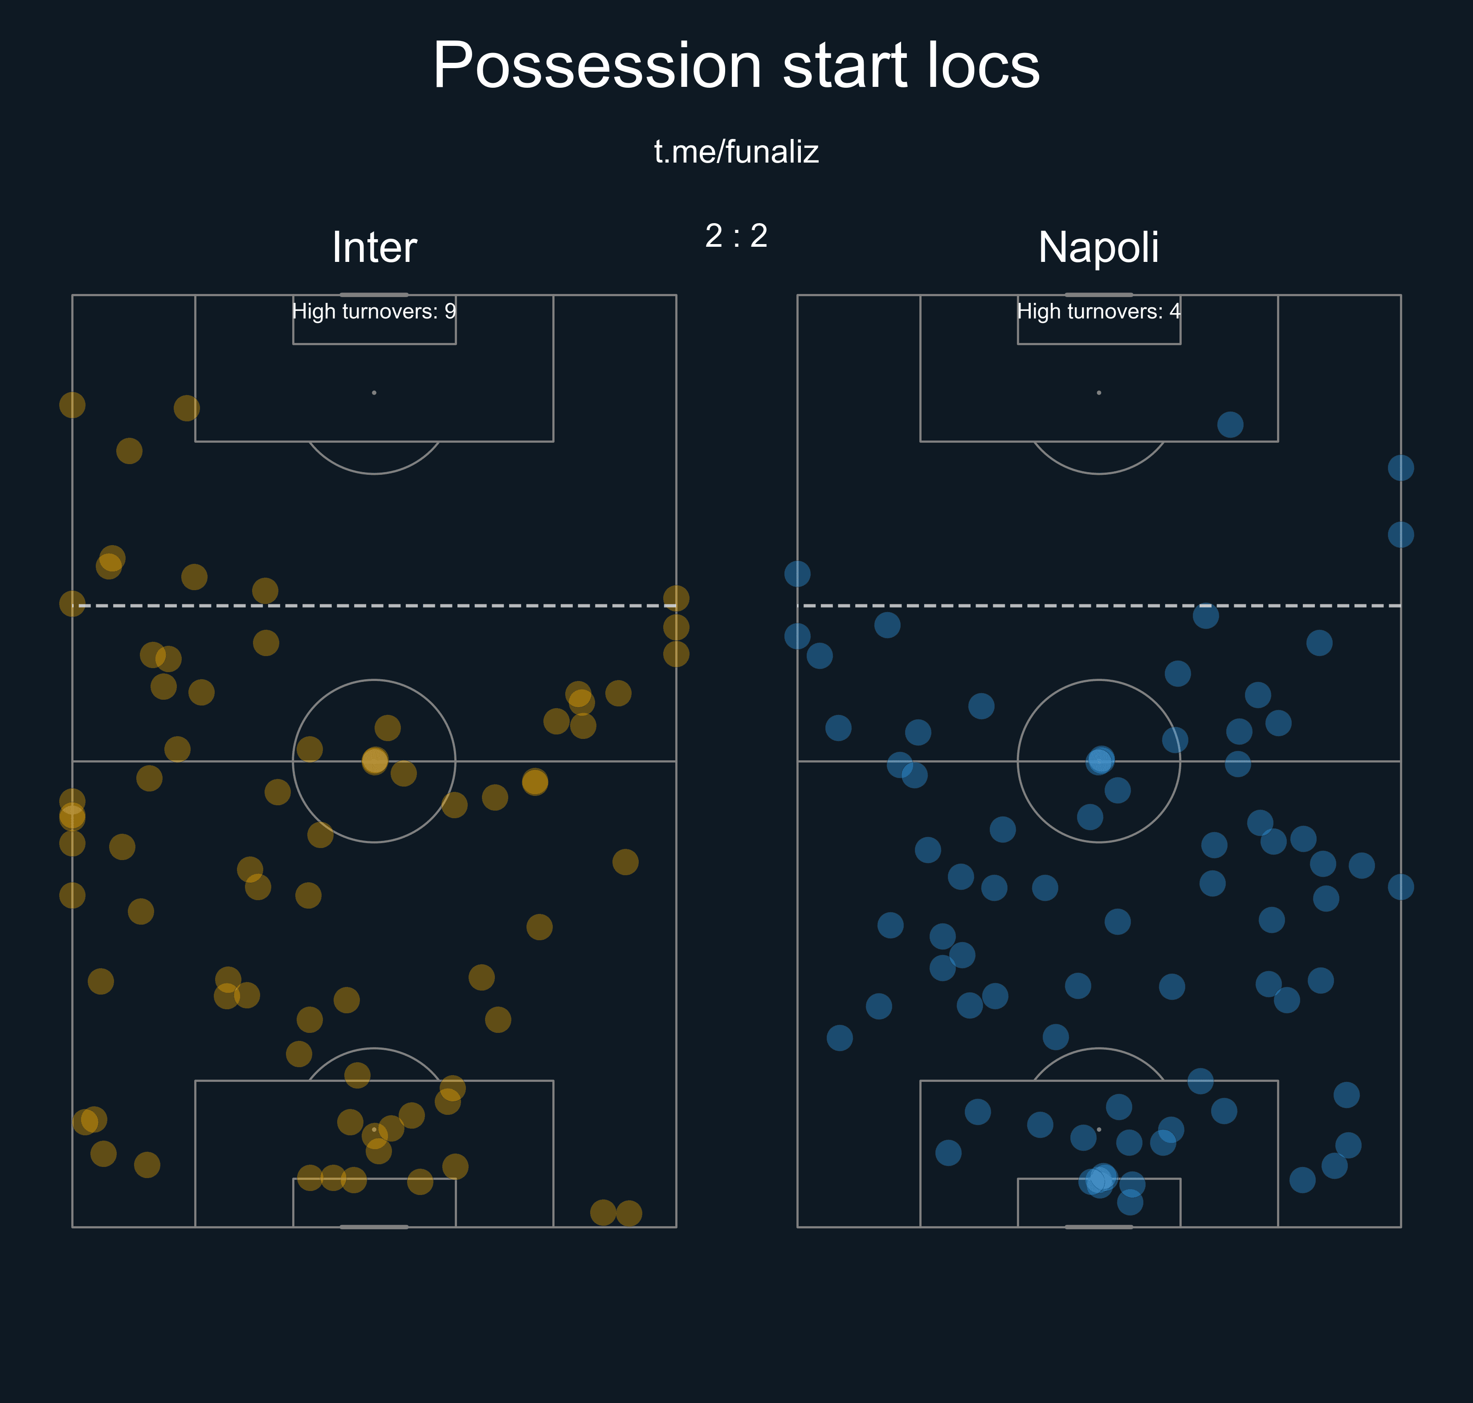Click the bright kickoff dot at Inter's center spot
This screenshot has width=1473, height=1403.
click(375, 761)
